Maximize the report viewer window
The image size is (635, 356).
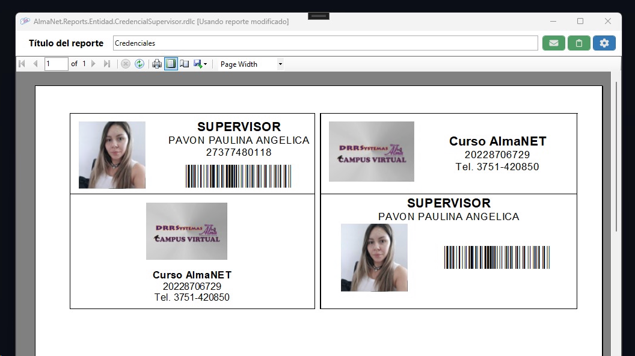tap(580, 21)
